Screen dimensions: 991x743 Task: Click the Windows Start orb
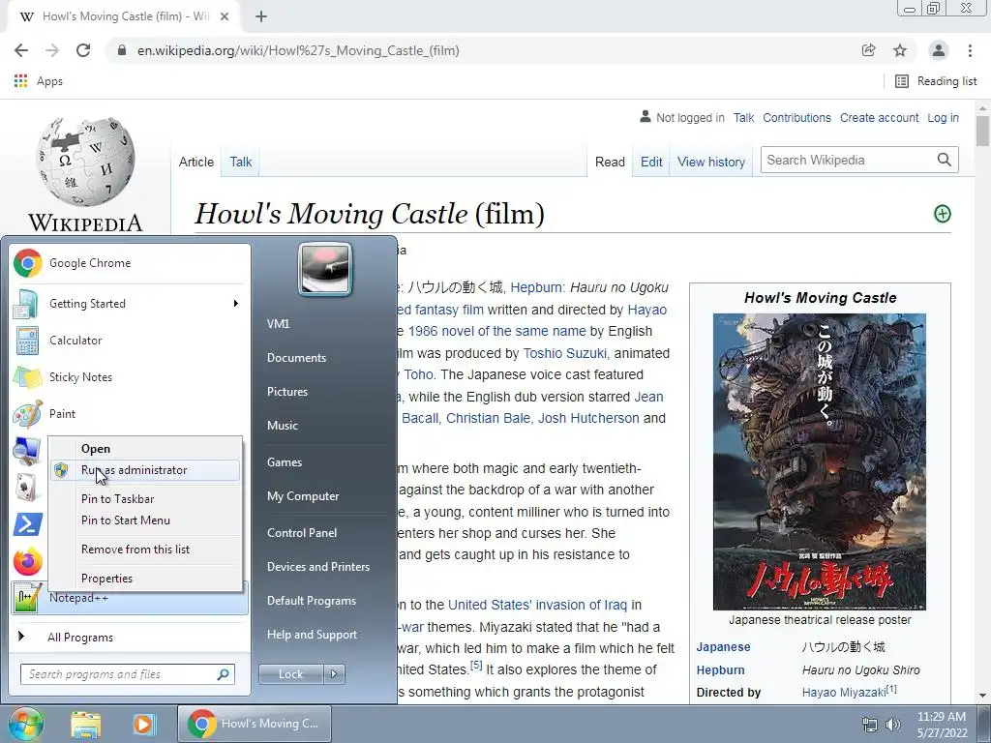click(25, 724)
